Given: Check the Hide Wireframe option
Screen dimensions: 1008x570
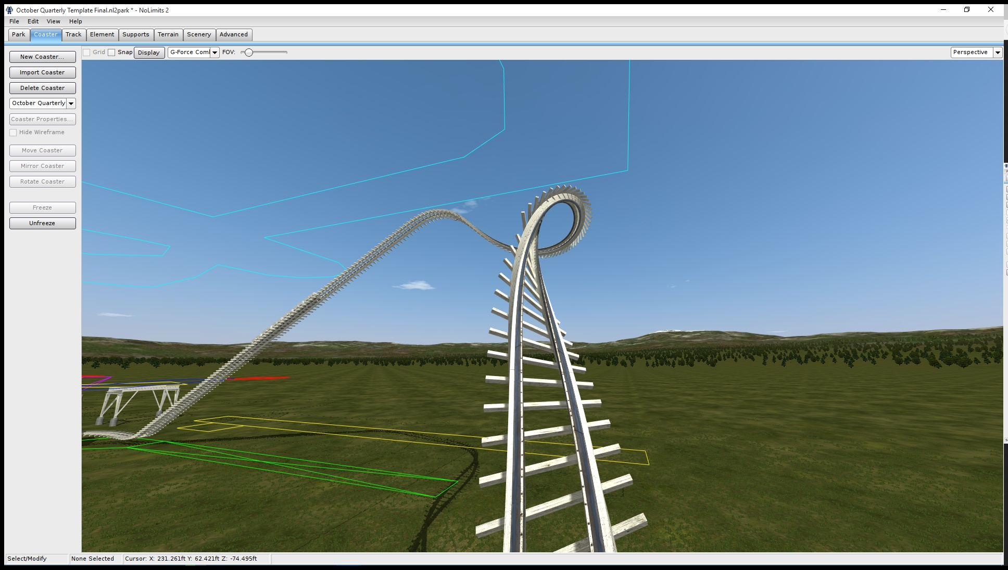Looking at the screenshot, I should (x=14, y=133).
